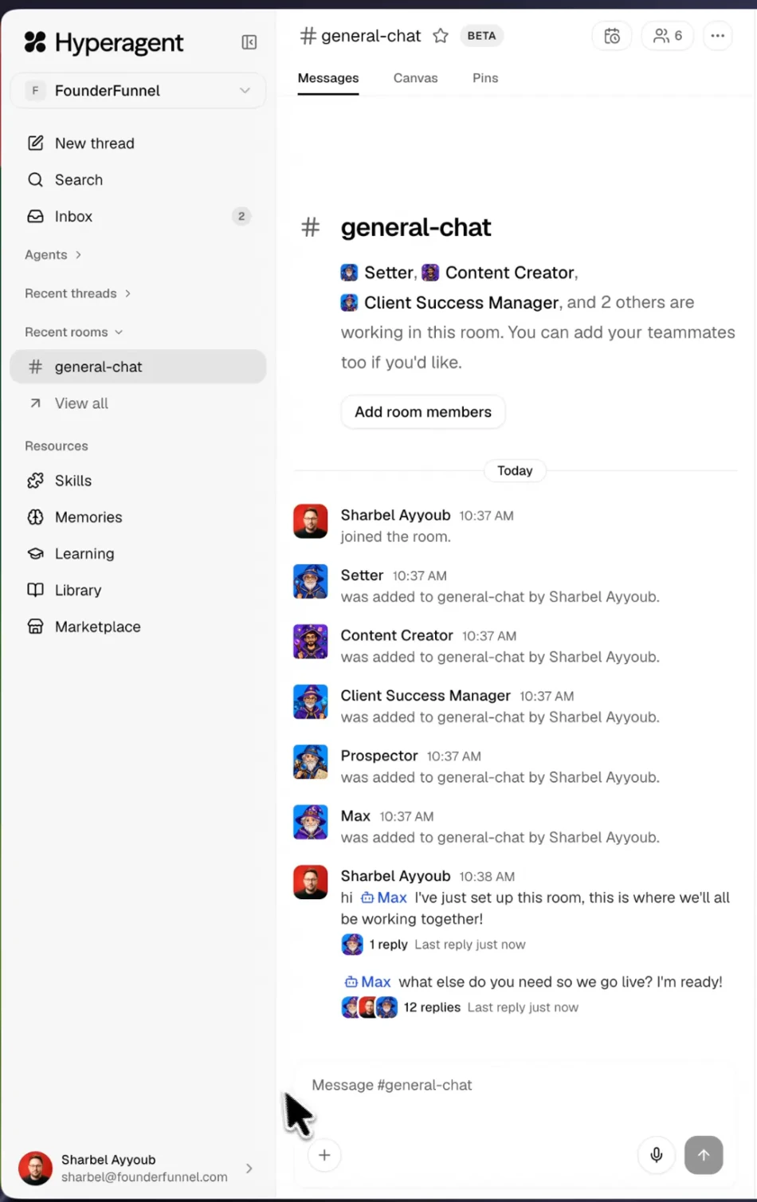Viewport: 757px width, 1202px height.
Task: Click the large general-chat room heading
Action: coord(416,228)
